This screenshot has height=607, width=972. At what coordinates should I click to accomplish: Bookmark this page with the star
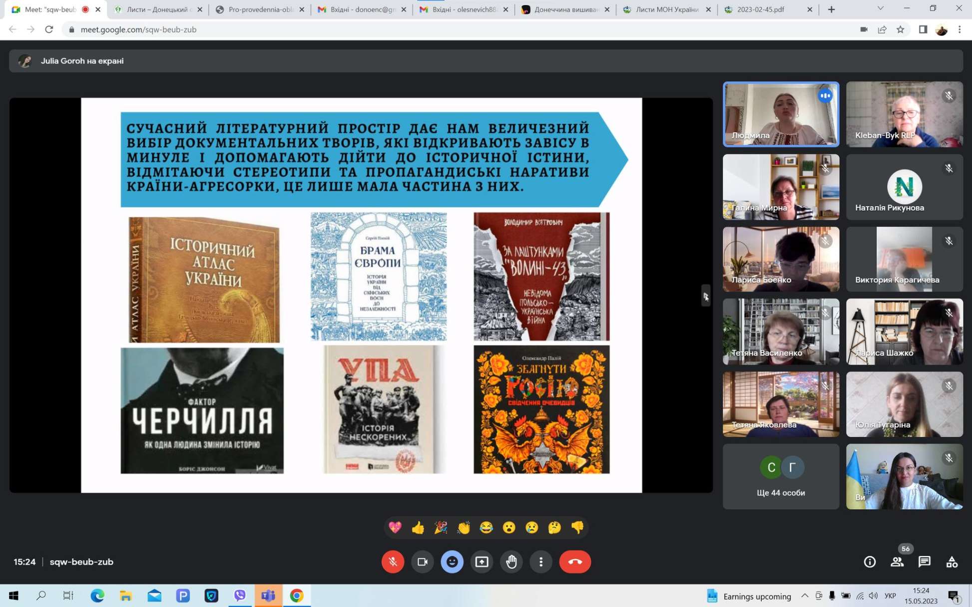pos(900,29)
